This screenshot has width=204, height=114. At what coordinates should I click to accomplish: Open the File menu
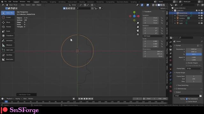click(5, 2)
